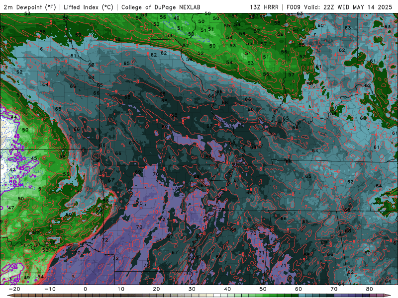Click the 30 label on the color scale
The image size is (398, 298).
coord(192,289)
